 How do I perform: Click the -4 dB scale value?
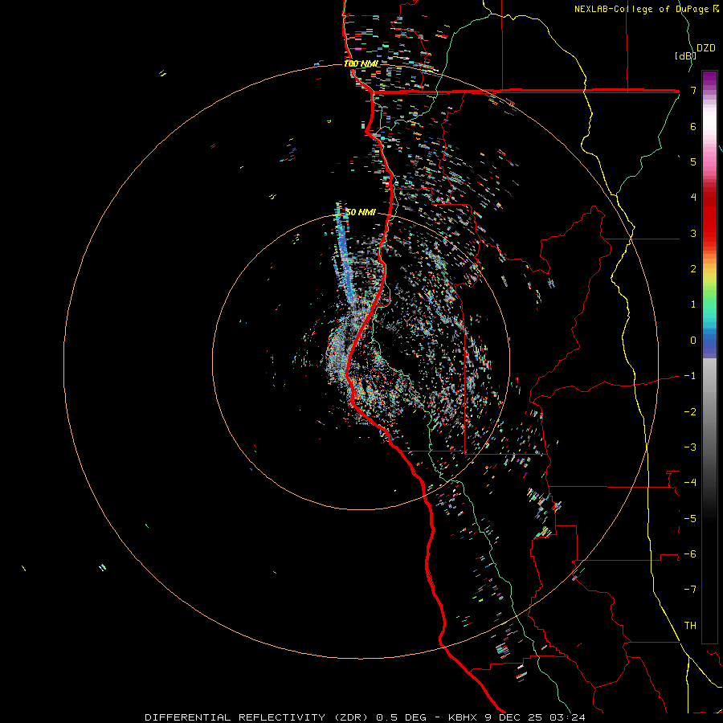click(690, 483)
